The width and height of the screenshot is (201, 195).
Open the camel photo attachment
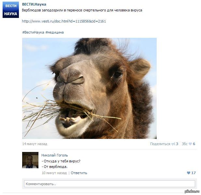[89, 88]
